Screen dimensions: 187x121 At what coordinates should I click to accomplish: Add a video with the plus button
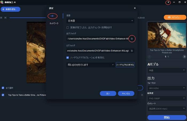[x=10, y=9]
